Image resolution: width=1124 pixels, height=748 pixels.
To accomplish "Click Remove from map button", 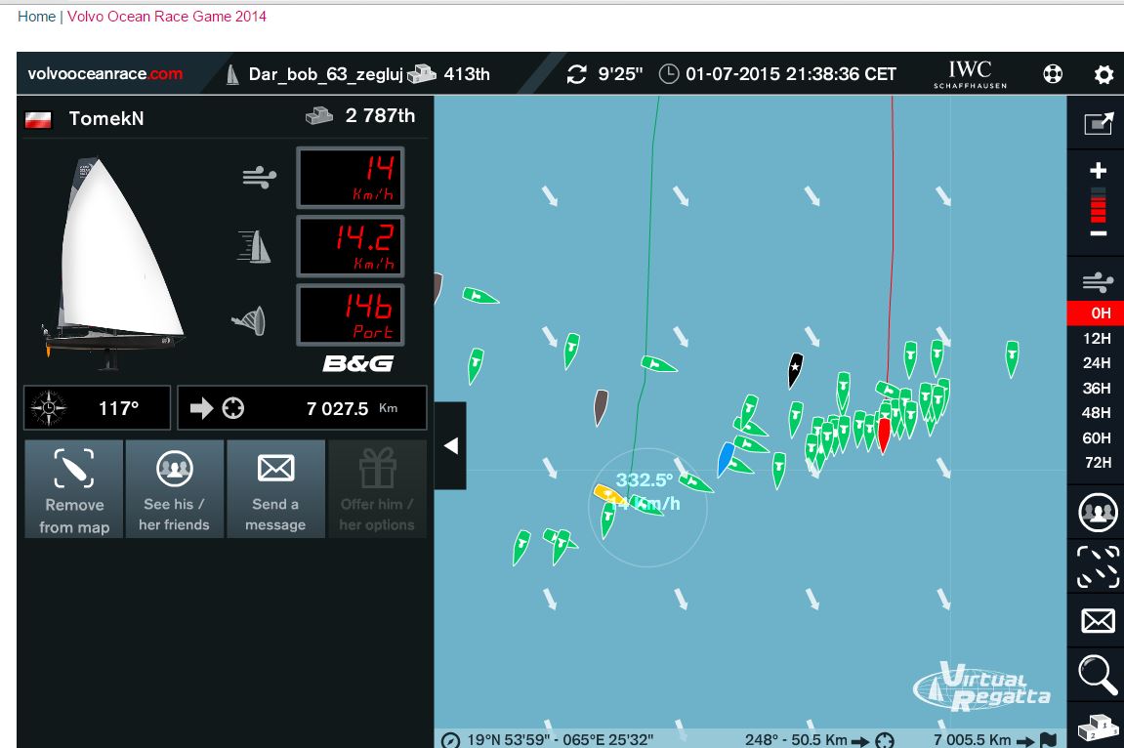I will tap(74, 488).
